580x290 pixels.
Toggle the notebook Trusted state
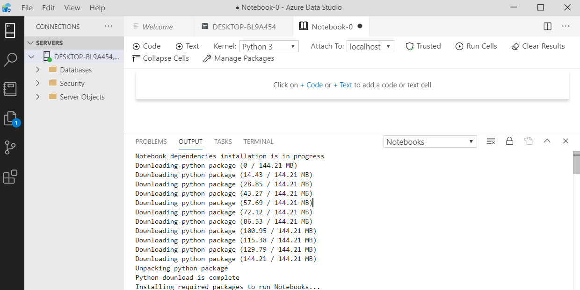coord(423,46)
